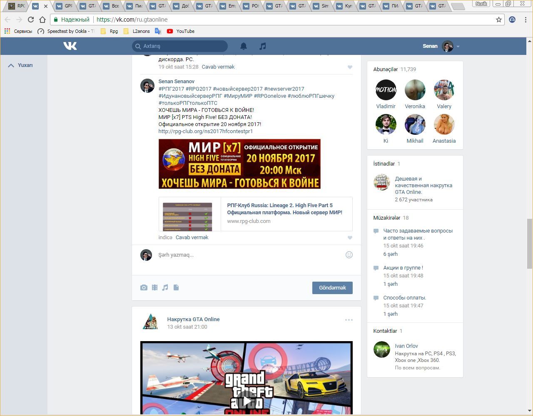Open Valery's profile avatar
The image size is (533, 416).
[444, 90]
